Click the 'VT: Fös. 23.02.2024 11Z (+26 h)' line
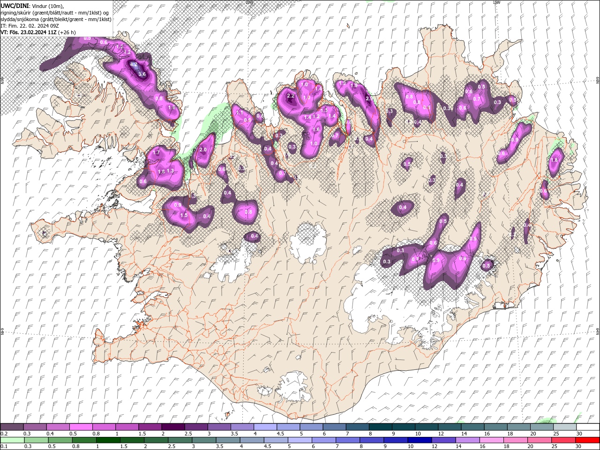The height and width of the screenshot is (450, 600). click(x=38, y=32)
